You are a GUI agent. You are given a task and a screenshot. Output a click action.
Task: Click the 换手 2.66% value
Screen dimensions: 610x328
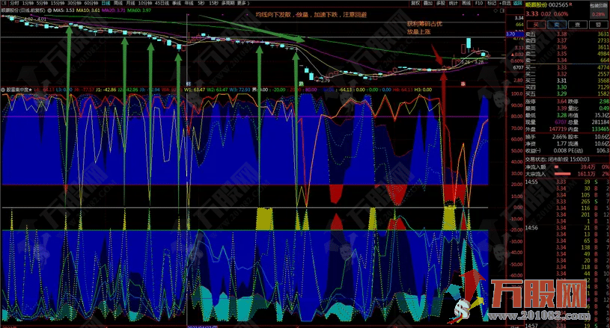(559, 137)
